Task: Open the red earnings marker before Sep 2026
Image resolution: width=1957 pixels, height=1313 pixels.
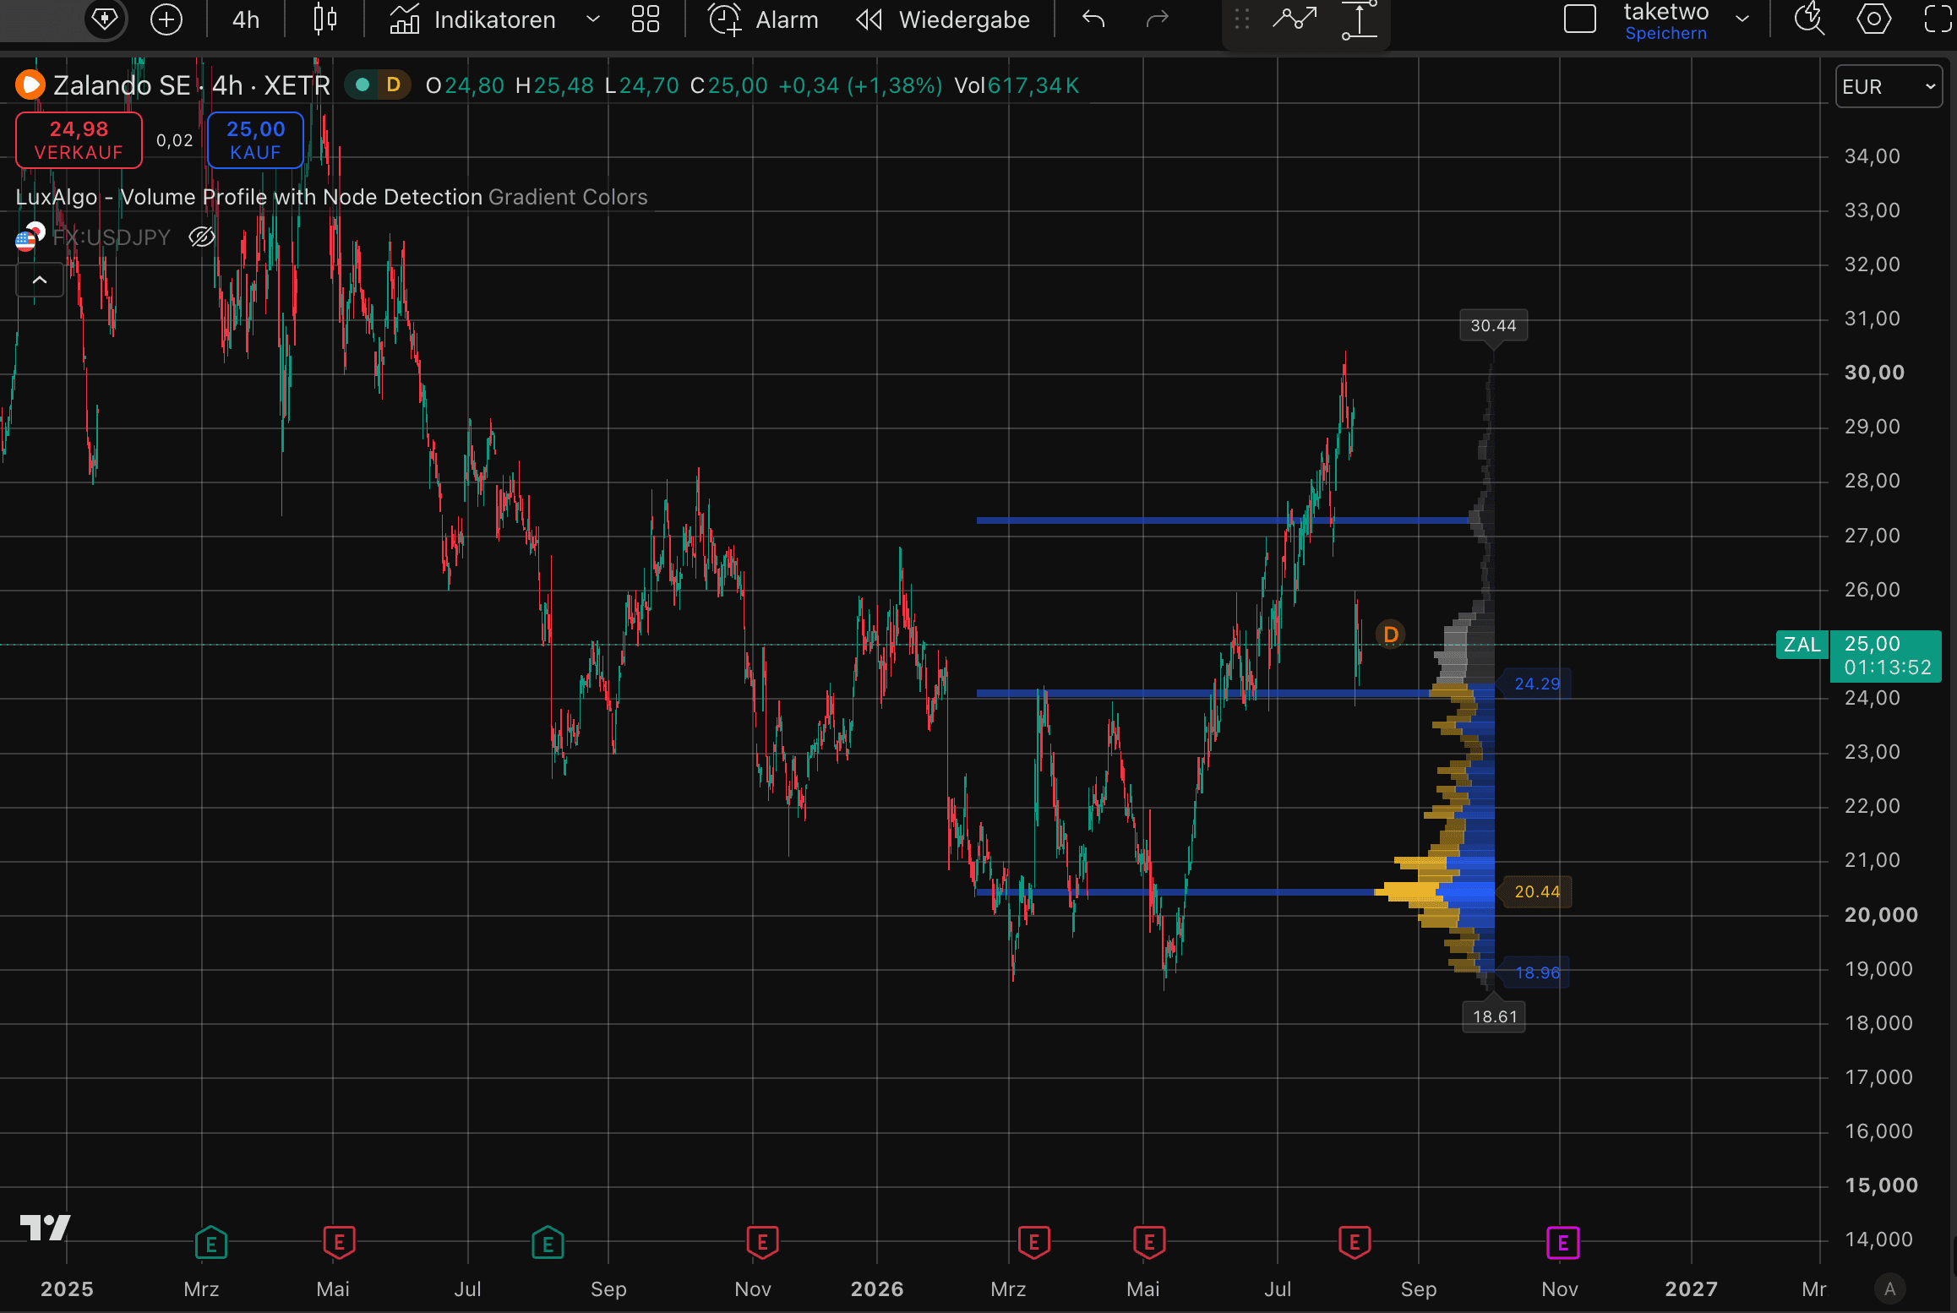Action: tap(1355, 1243)
